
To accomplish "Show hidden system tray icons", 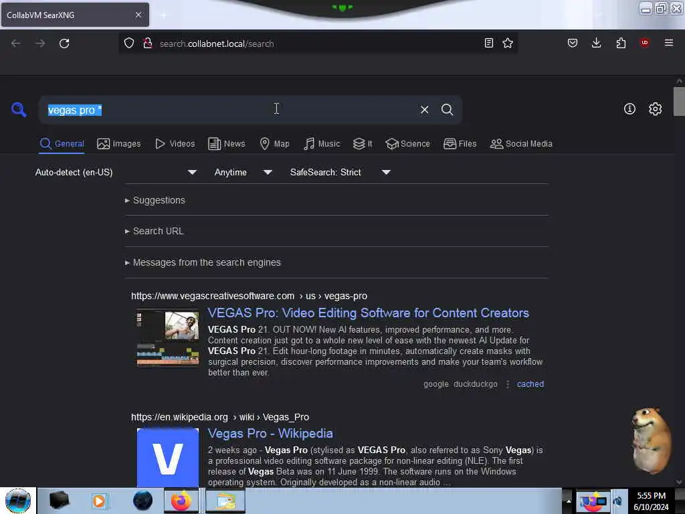I will click(569, 501).
